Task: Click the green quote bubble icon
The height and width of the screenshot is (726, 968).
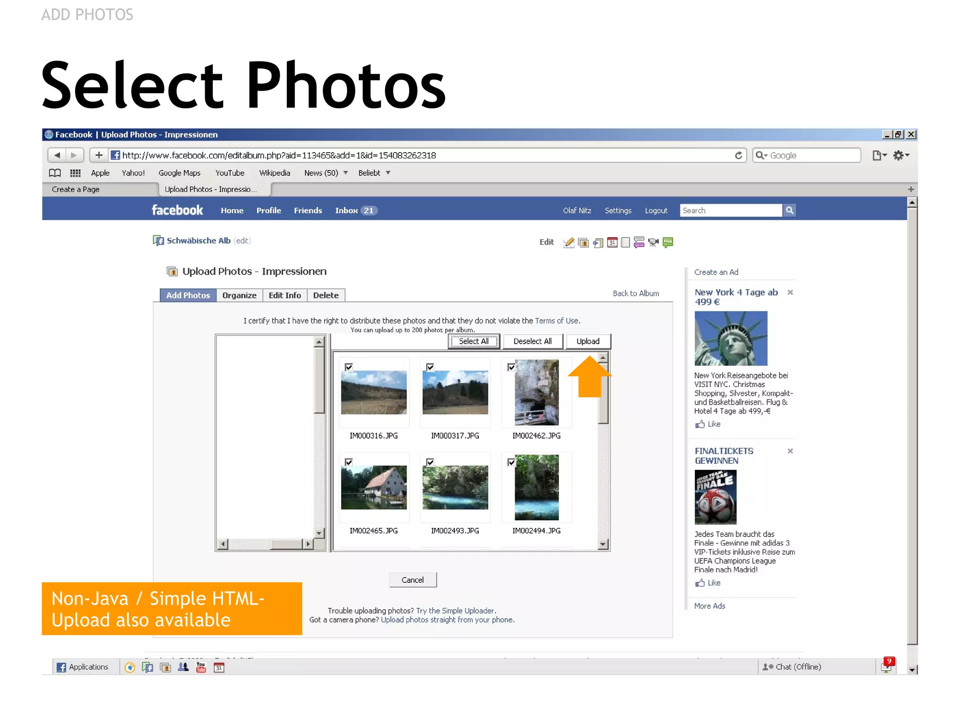Action: [668, 242]
